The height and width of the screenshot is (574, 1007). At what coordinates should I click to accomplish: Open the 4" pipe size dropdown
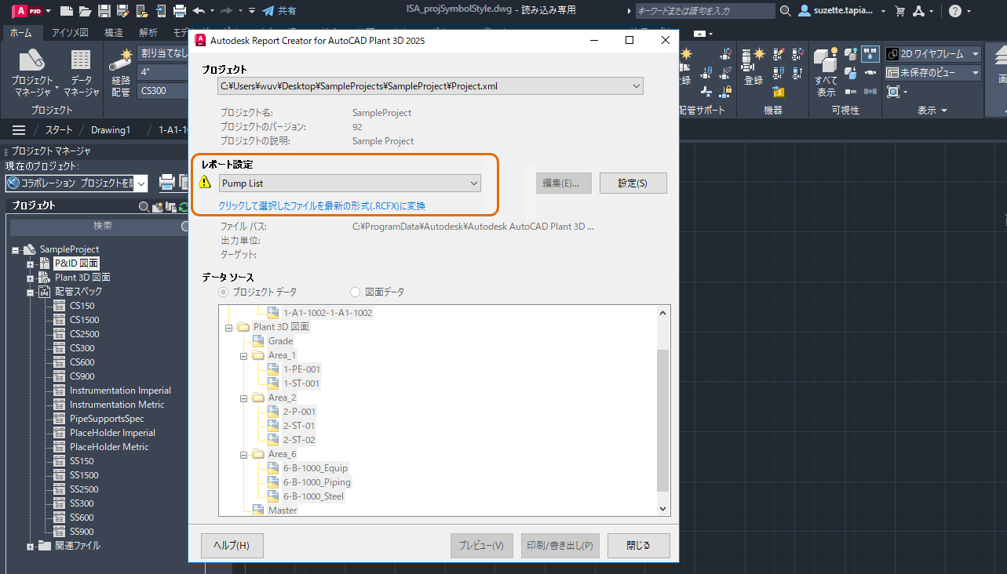pyautogui.click(x=163, y=72)
